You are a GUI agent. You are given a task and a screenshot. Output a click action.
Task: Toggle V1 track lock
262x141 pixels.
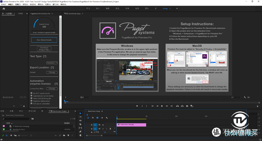click(92, 125)
